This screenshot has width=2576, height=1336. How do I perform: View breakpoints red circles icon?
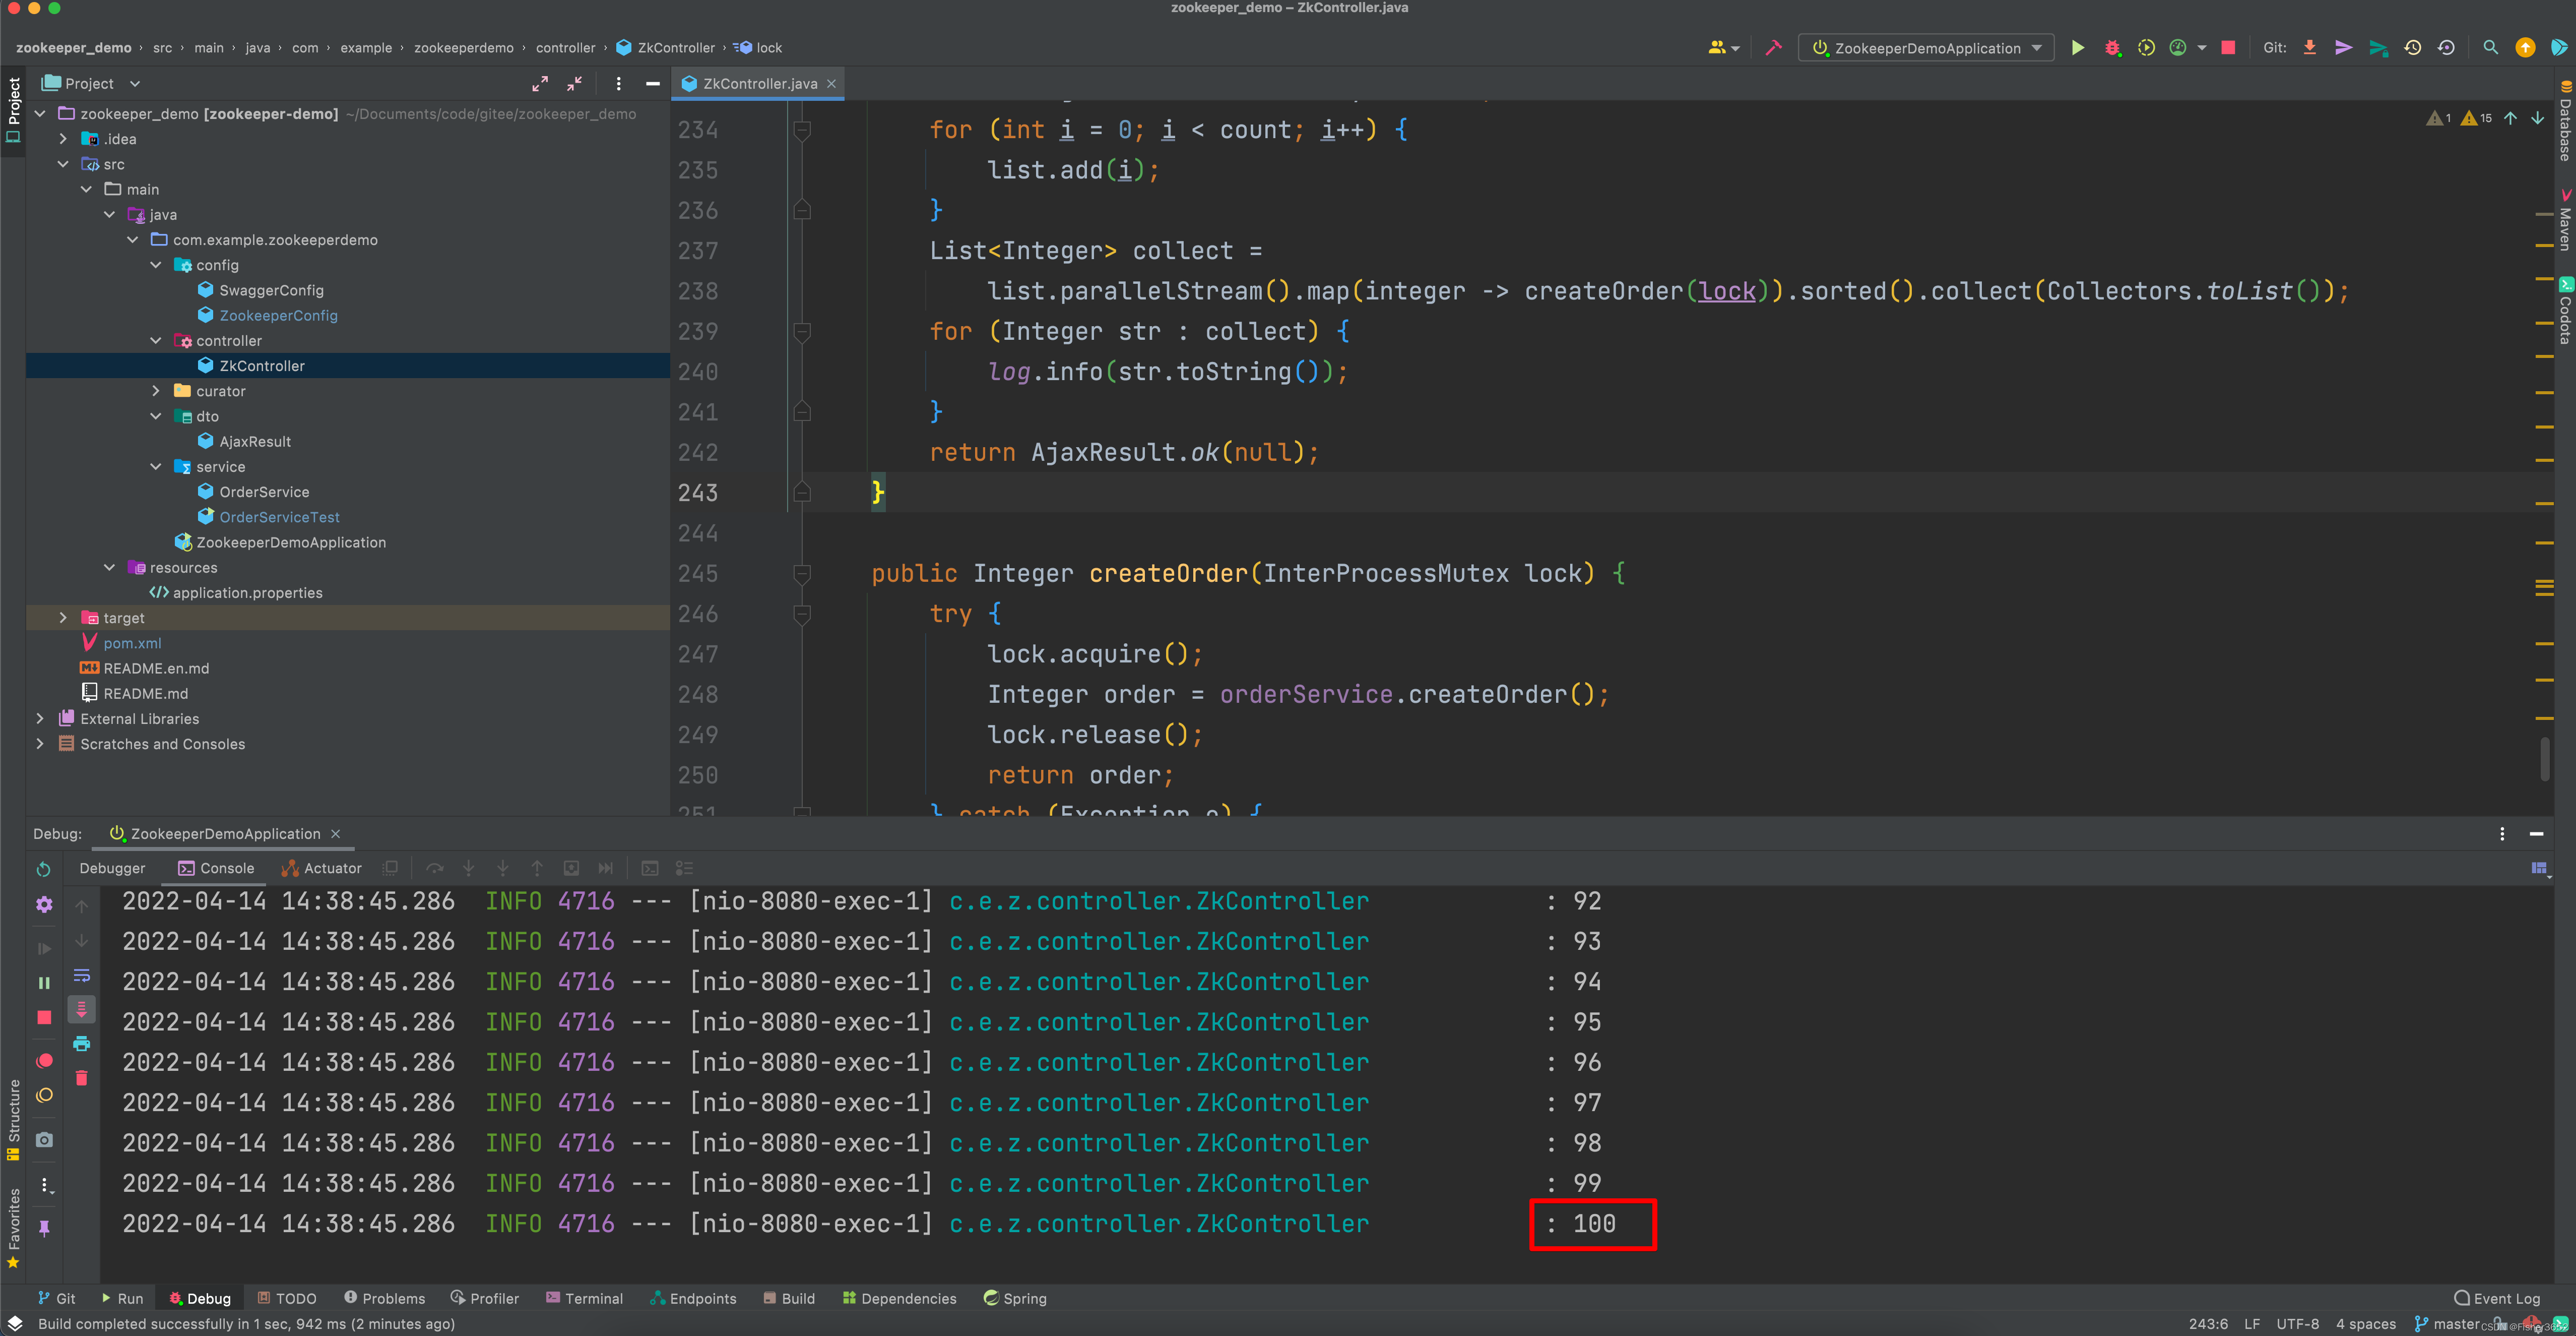point(44,1061)
